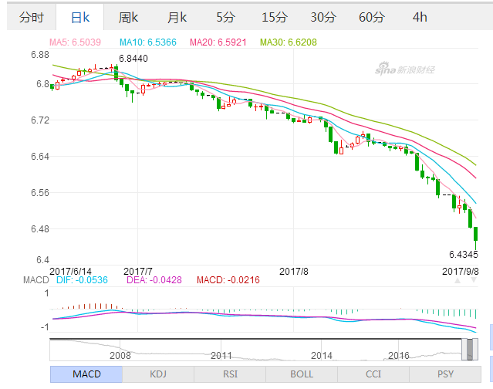The height and width of the screenshot is (389, 493).
Task: Select the KDJ indicator button
Action: point(158,374)
